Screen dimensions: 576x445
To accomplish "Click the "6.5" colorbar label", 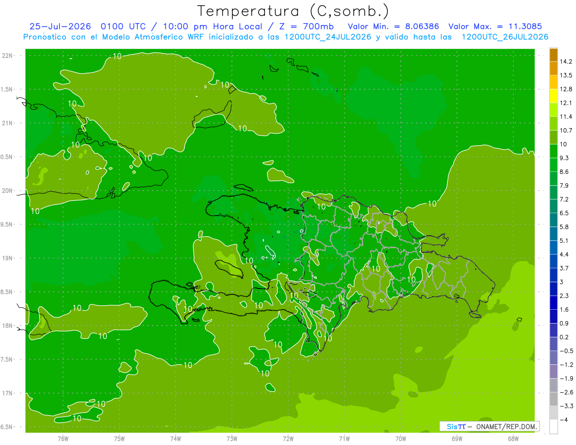I will point(564,213).
